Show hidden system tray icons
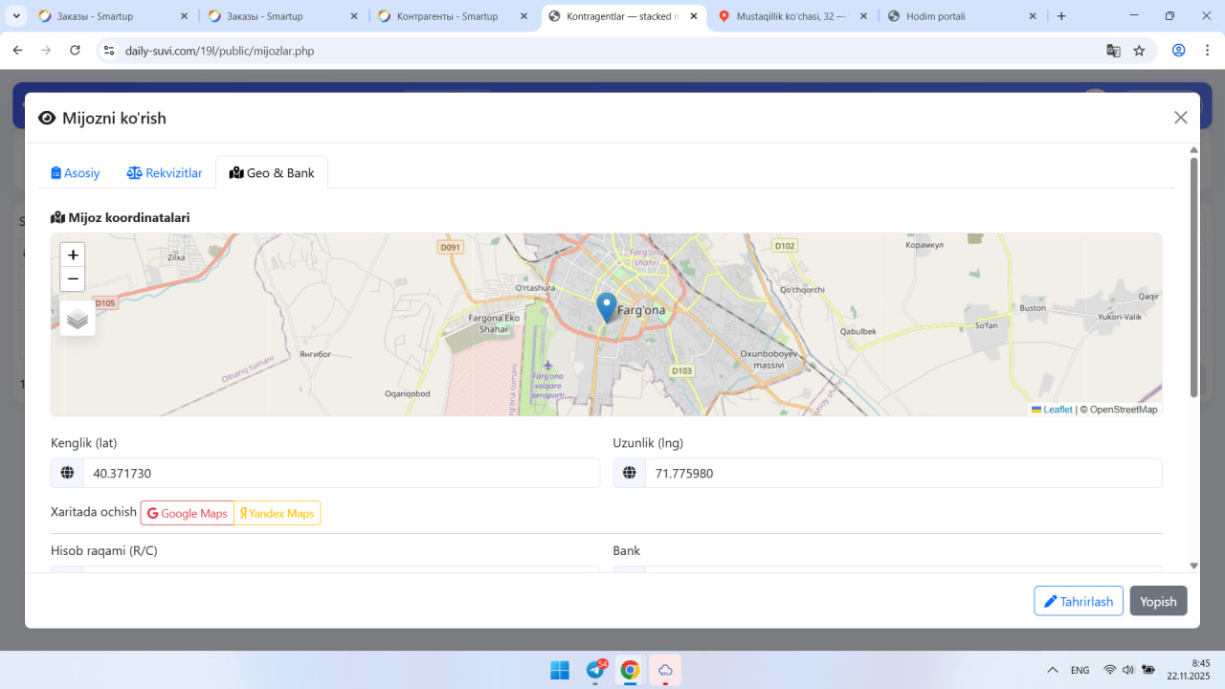 (1053, 670)
